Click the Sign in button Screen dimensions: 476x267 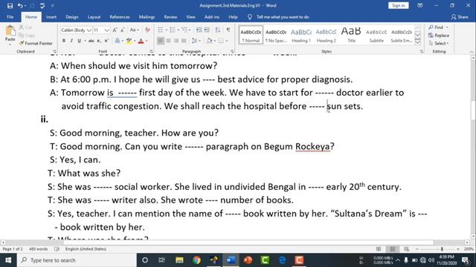[399, 5]
